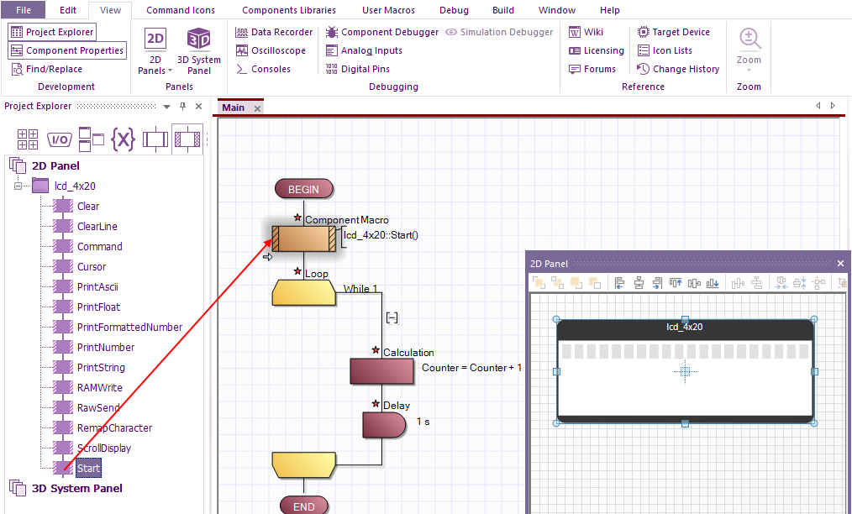Image resolution: width=852 pixels, height=514 pixels.
Task: Open Analog Inputs
Action: tap(364, 50)
